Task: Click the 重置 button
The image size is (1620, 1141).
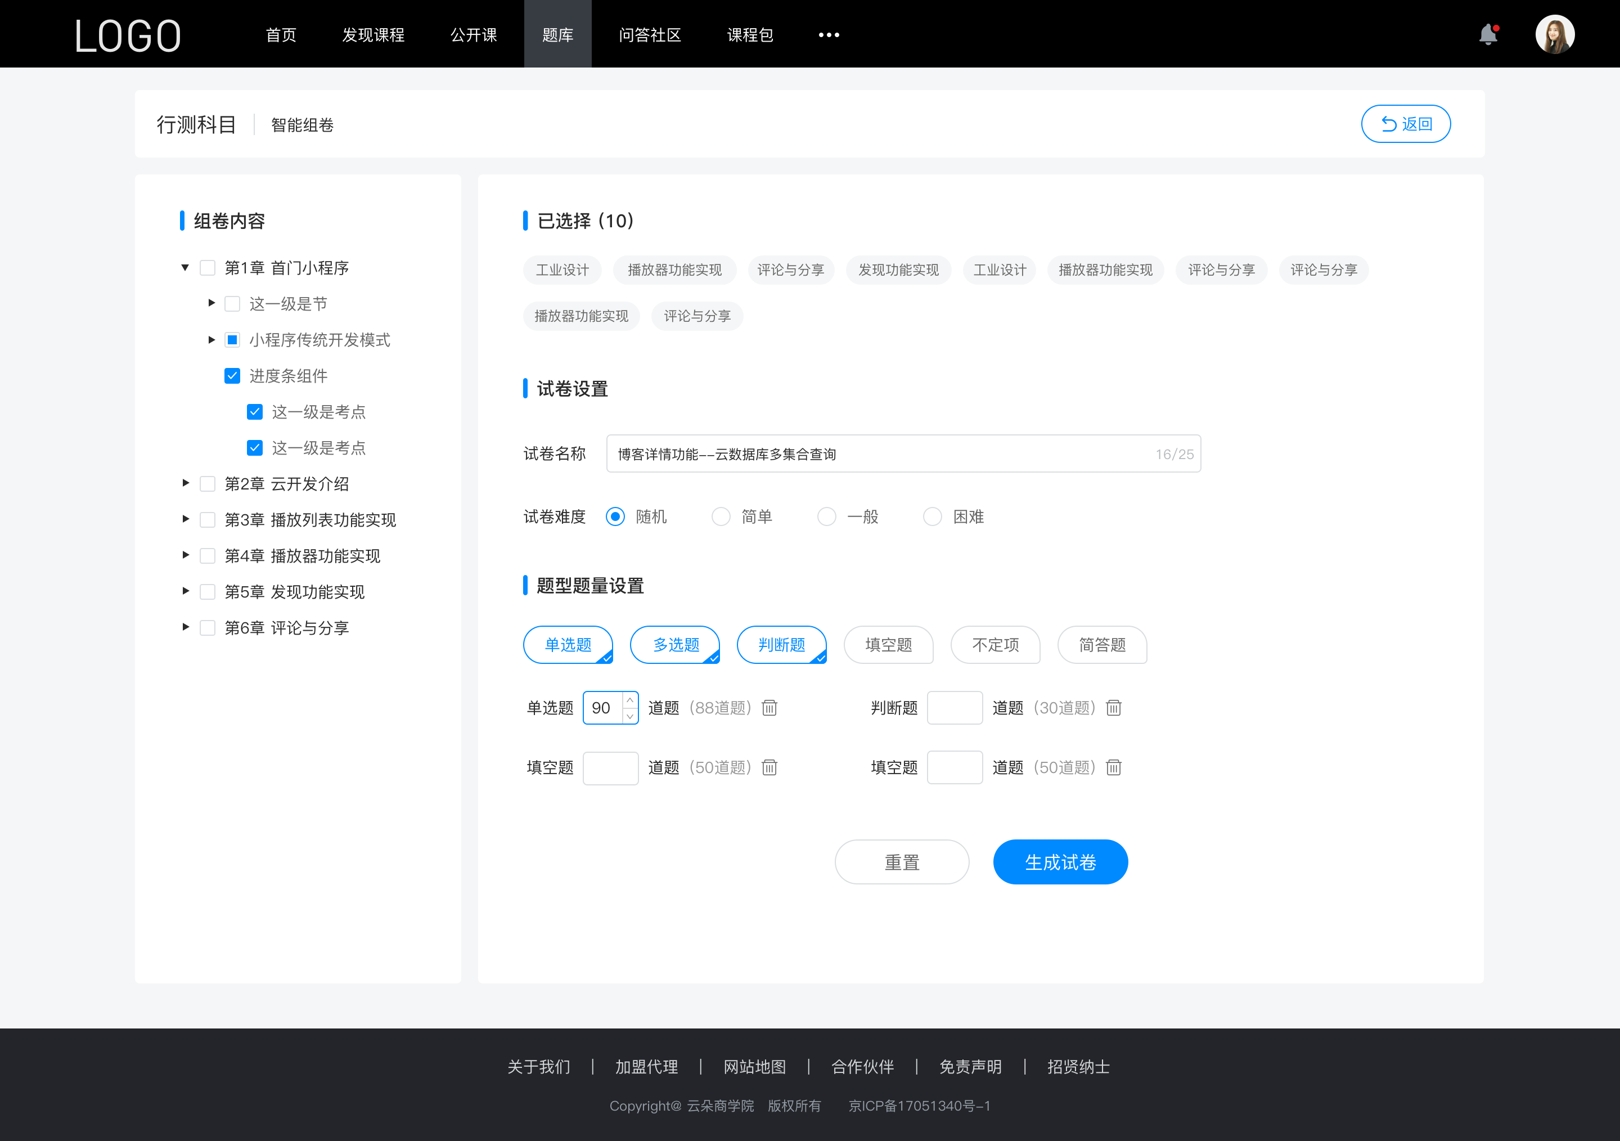Action: (x=901, y=861)
